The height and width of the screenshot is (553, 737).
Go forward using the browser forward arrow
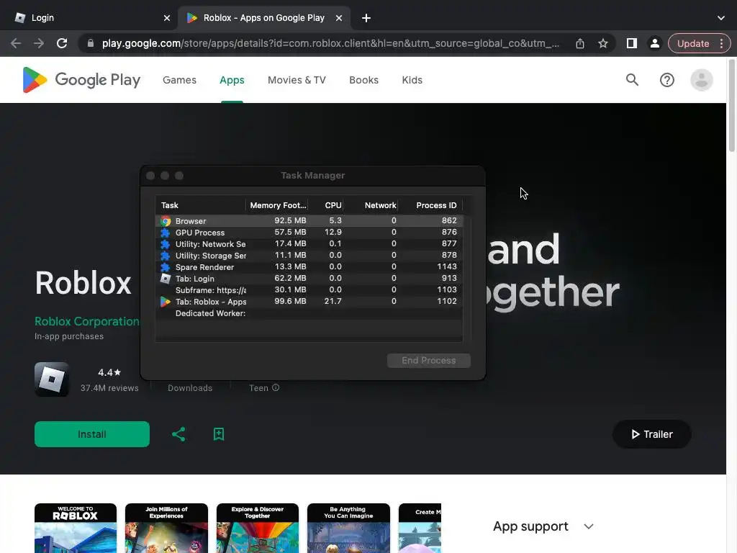[39, 43]
